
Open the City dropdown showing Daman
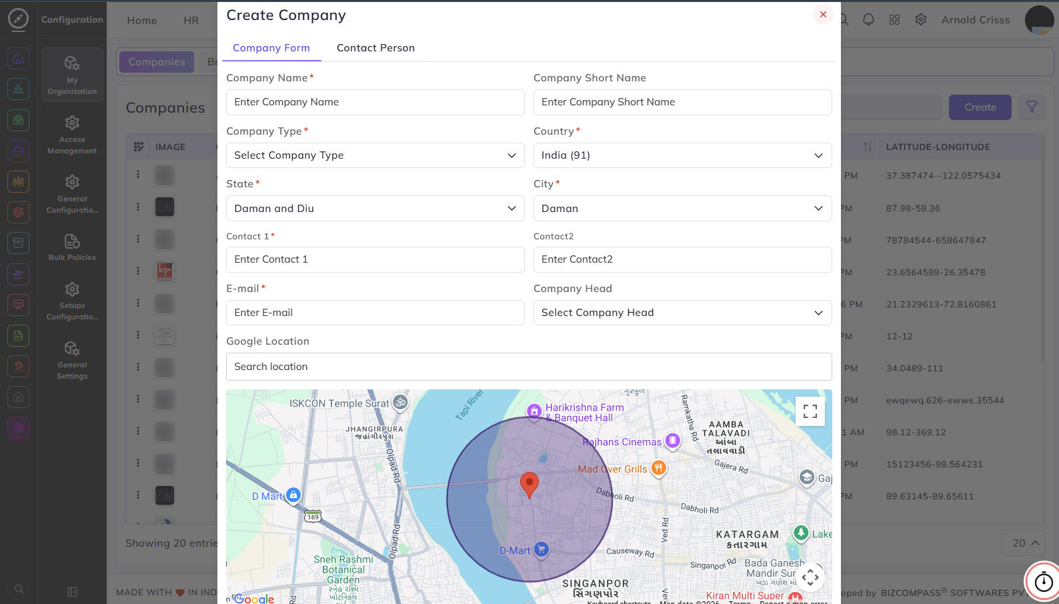click(683, 209)
